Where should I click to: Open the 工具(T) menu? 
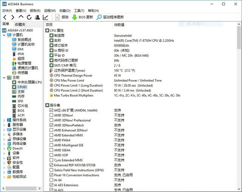pos(79,11)
